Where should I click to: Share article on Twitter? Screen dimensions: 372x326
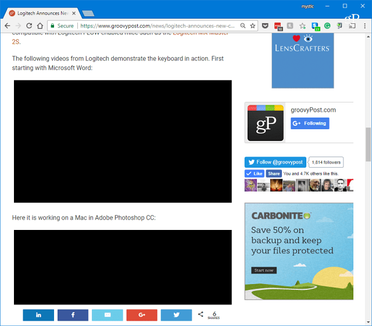[x=176, y=315]
